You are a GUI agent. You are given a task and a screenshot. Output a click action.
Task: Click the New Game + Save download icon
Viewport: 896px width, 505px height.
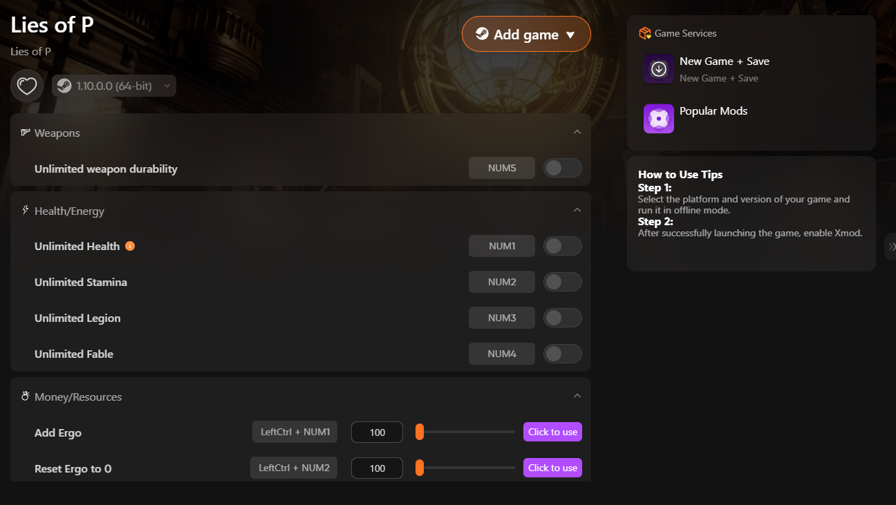[659, 69]
